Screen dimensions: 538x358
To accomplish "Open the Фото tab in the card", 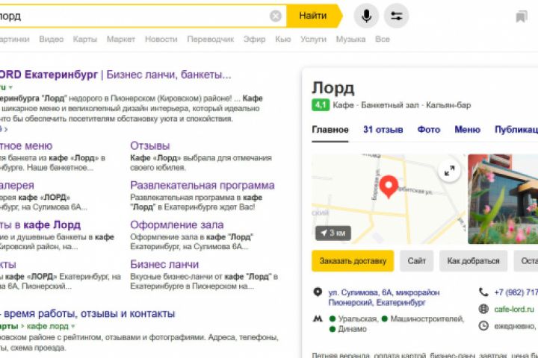I will (x=429, y=130).
